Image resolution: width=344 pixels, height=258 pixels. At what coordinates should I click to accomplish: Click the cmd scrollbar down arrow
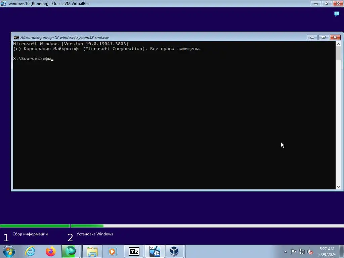[x=338, y=187]
